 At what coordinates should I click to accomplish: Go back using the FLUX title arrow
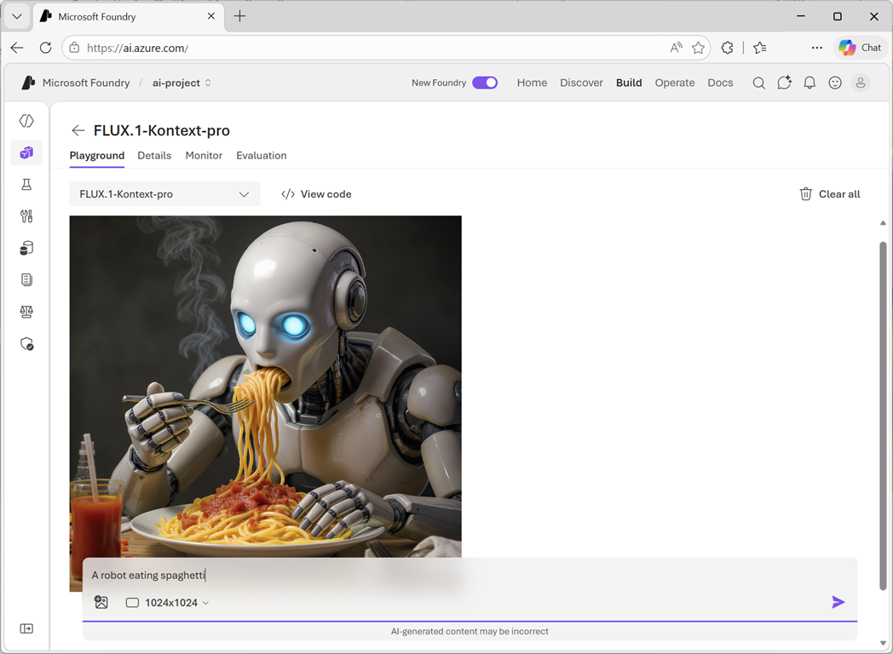(78, 130)
